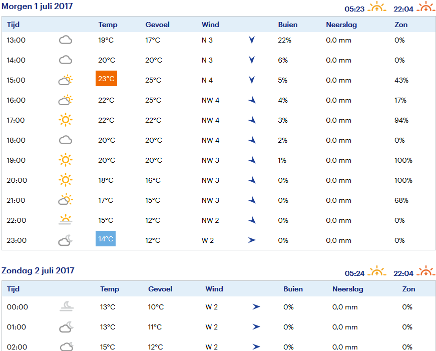Click the misty moon icon at 00:00

67,306
